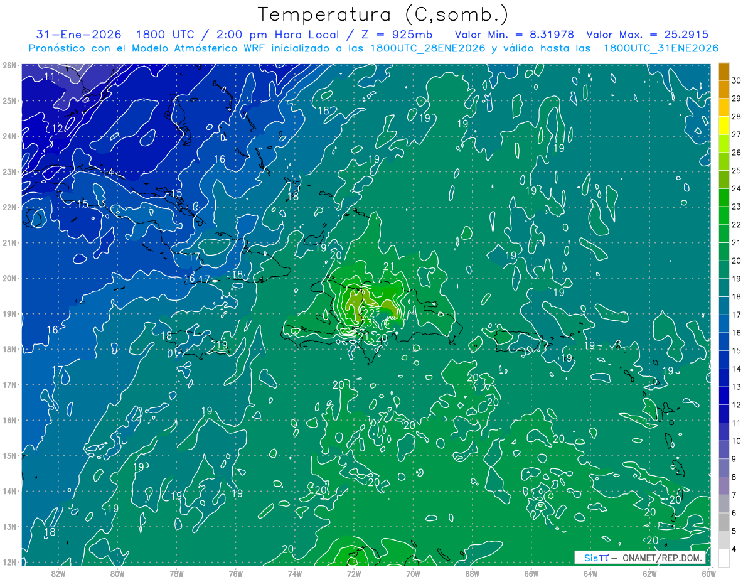Pick the yellow swatch between 27 and 28
This screenshot has width=753, height=582.
pos(724,126)
